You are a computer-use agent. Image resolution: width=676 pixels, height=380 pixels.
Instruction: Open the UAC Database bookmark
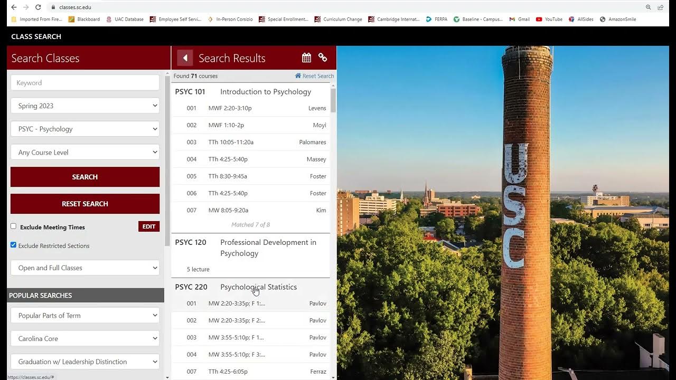(x=125, y=19)
